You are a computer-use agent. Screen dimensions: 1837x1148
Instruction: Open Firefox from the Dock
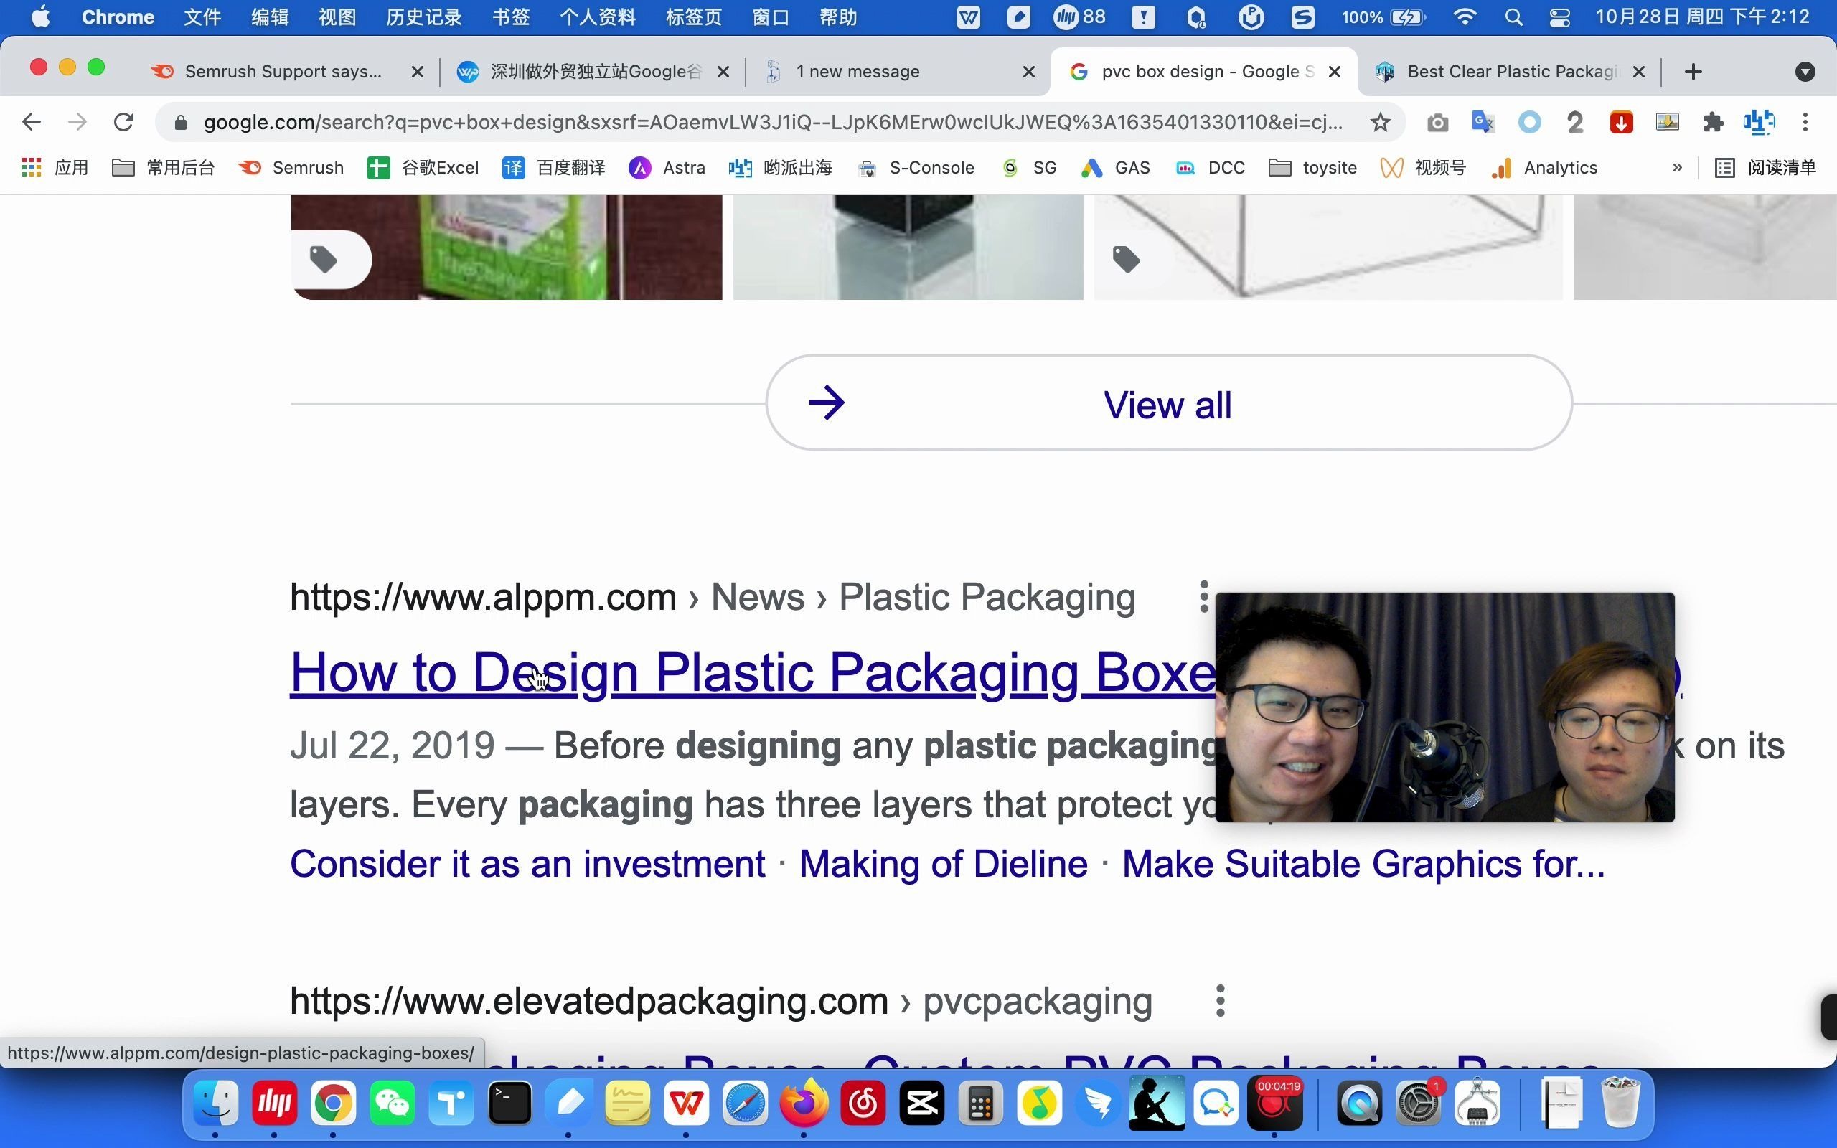804,1103
